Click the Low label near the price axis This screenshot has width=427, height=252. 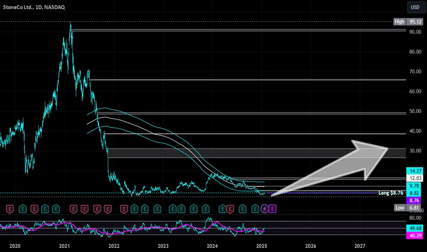pyautogui.click(x=400, y=208)
